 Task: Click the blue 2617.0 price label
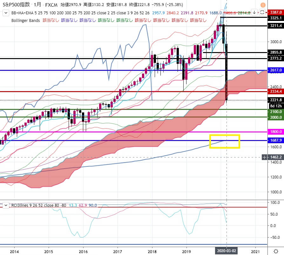point(276,70)
